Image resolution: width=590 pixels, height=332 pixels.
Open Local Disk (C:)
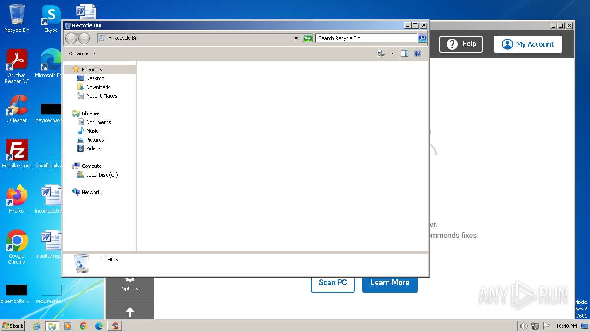click(x=101, y=175)
